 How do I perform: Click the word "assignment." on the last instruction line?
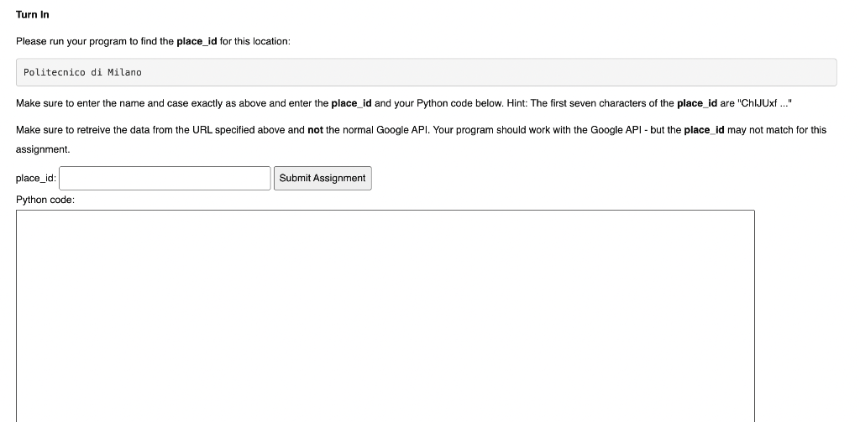tap(43, 148)
